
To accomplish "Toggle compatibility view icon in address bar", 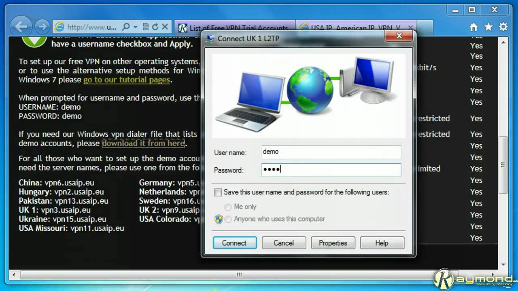I will (146, 27).
